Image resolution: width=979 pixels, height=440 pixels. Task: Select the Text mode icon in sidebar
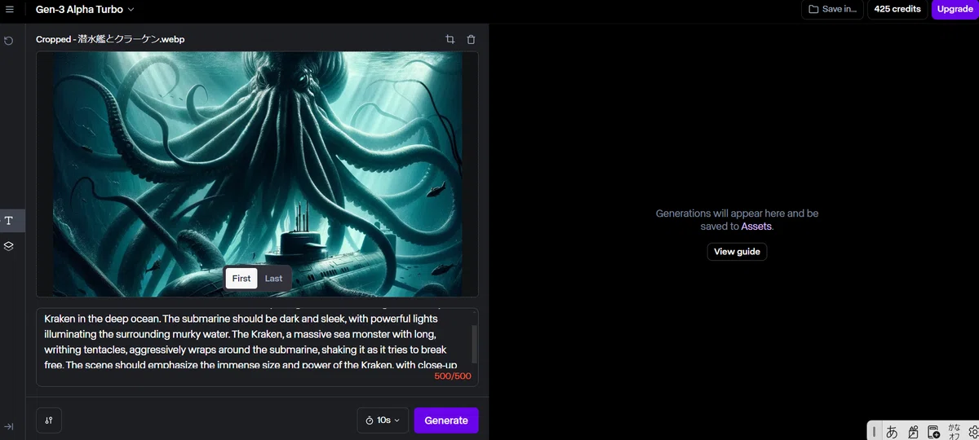coord(9,221)
